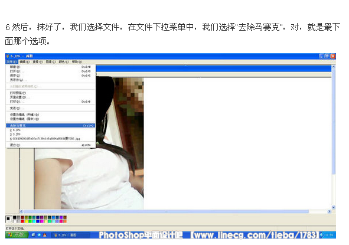349x245 pixels.
Task: Maximize the Paint window
Action: pyautogui.click(x=327, y=56)
